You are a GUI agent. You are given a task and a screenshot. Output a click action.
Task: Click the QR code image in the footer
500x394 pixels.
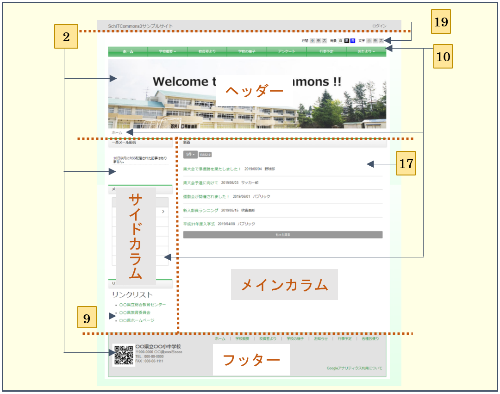(124, 356)
